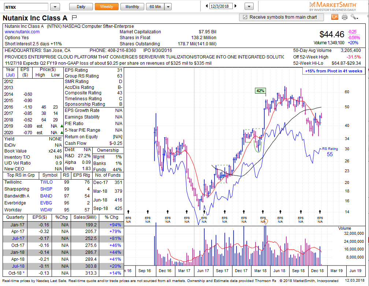Click the green triangle in the 2019 estimate row

[x=61, y=126]
